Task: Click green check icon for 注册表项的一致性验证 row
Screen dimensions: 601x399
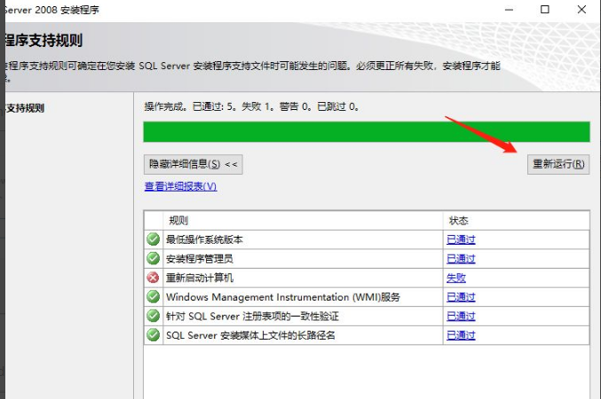Action: (153, 316)
